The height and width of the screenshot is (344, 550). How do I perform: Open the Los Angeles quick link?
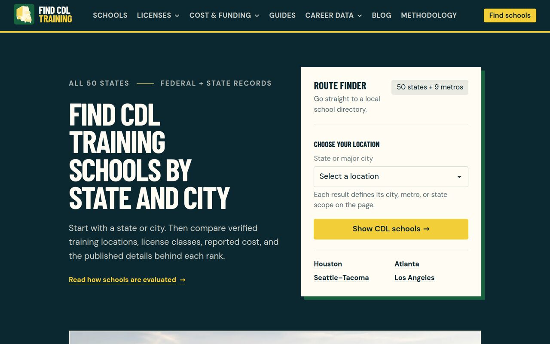(x=414, y=278)
